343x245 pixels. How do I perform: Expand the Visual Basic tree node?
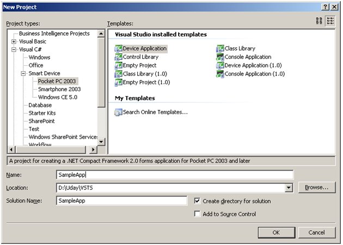14,41
